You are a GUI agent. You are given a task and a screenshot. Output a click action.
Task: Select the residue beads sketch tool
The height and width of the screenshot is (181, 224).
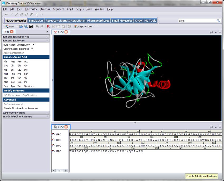[31, 14]
